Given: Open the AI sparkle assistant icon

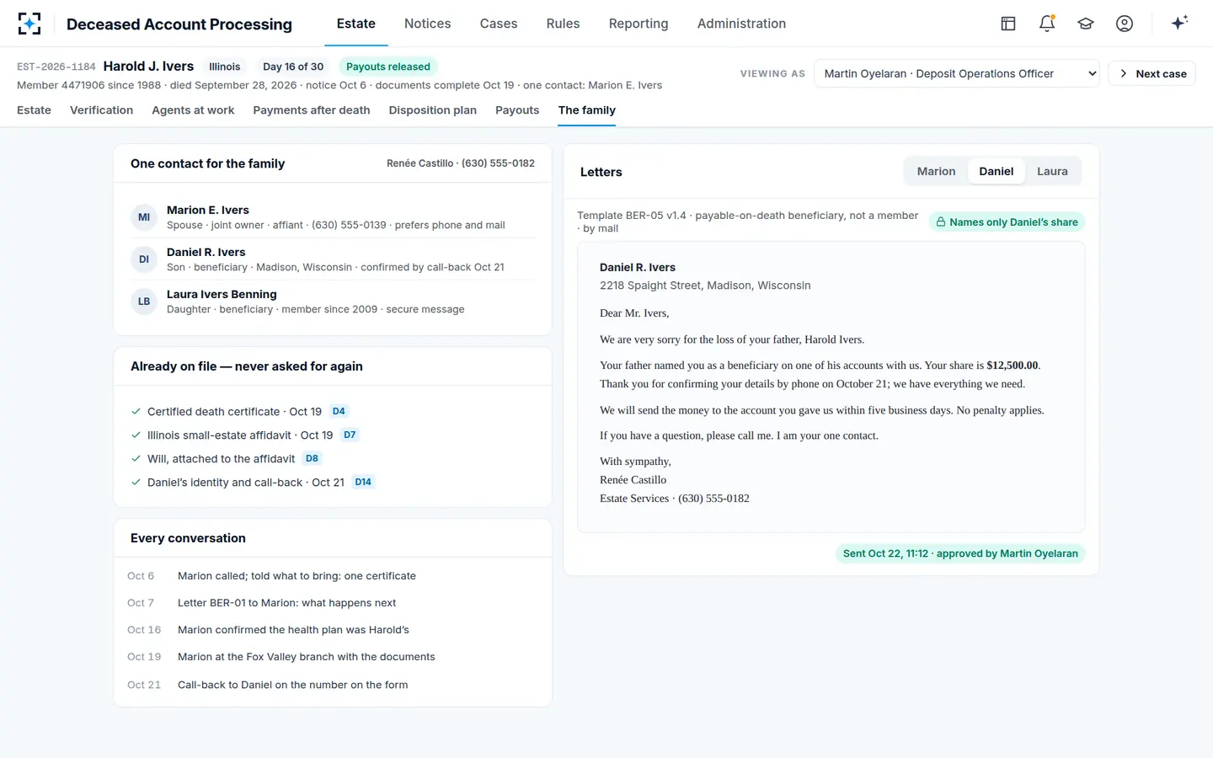Looking at the screenshot, I should coord(1179,23).
